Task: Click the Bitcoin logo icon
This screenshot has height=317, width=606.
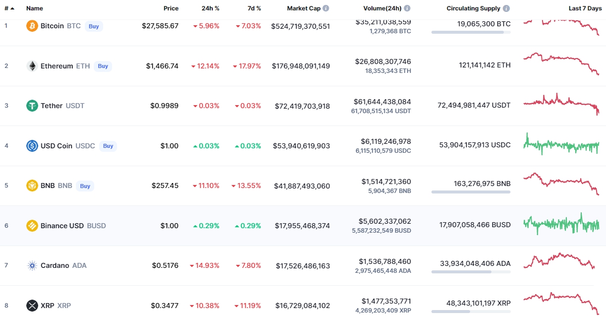Action: point(32,26)
